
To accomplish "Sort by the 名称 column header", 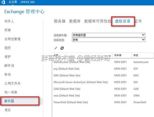I will click(82, 55).
